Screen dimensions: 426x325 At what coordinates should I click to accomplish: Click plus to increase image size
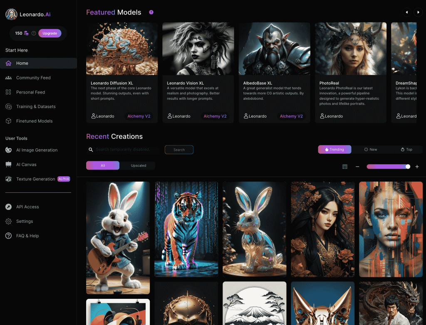[417, 167]
